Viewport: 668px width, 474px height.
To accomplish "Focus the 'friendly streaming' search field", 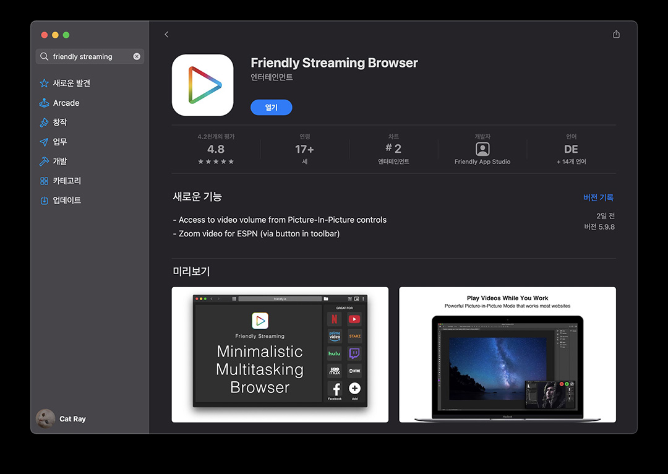I will point(90,56).
